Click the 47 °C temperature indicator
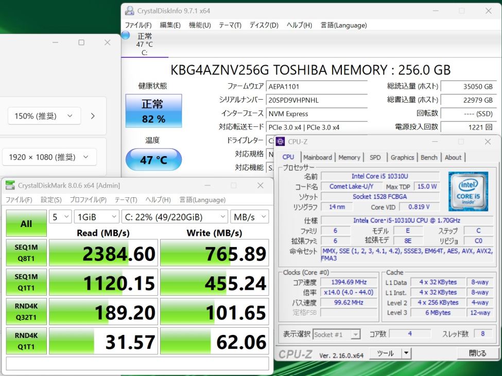Screen dimensions: 502x376 pos(153,160)
